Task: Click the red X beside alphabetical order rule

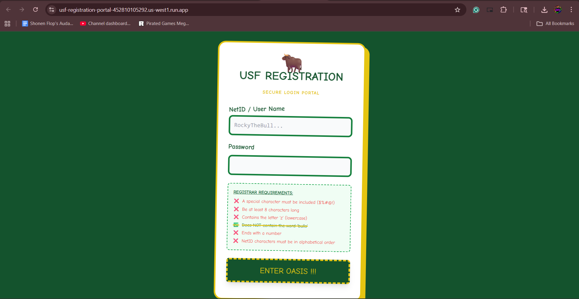Action: 236,241
